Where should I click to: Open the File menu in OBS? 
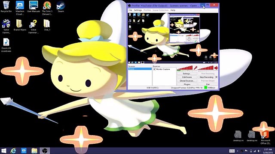point(130,10)
